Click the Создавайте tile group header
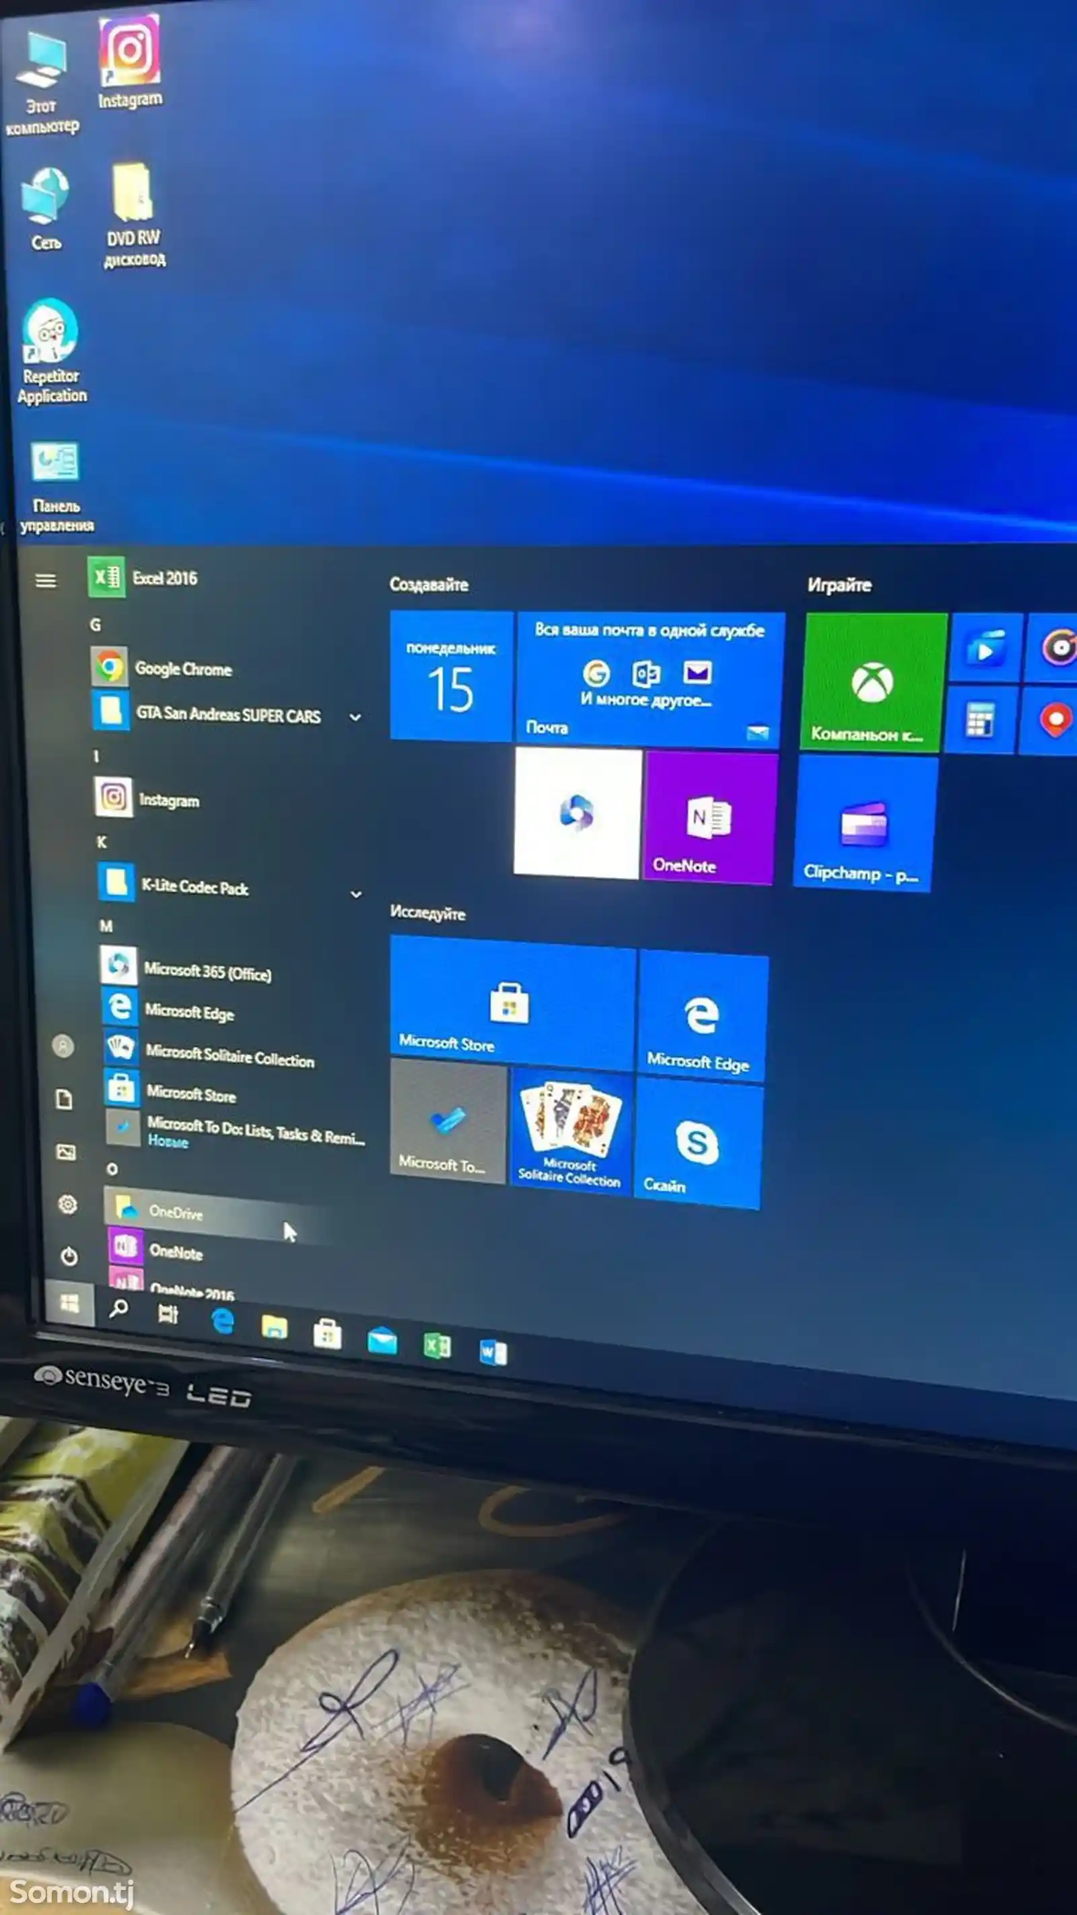Image resolution: width=1077 pixels, height=1915 pixels. pos(429,584)
